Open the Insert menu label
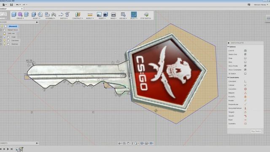Viewport: 270px width, 152px height. pos(102,18)
